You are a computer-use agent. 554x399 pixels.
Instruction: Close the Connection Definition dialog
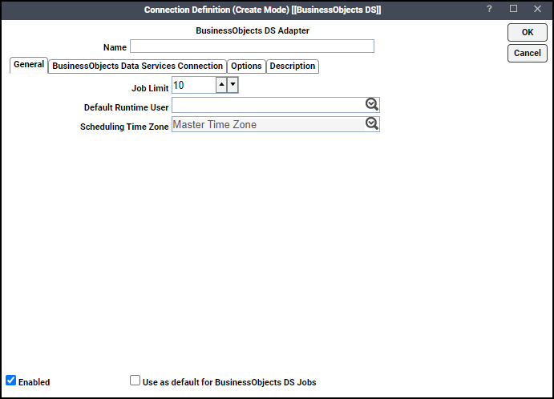coord(537,9)
